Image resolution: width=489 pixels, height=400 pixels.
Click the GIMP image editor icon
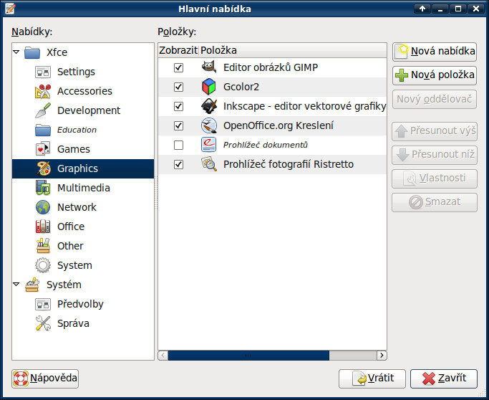209,67
